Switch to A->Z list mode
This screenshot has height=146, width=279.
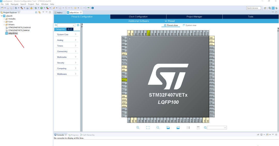coord(70,29)
